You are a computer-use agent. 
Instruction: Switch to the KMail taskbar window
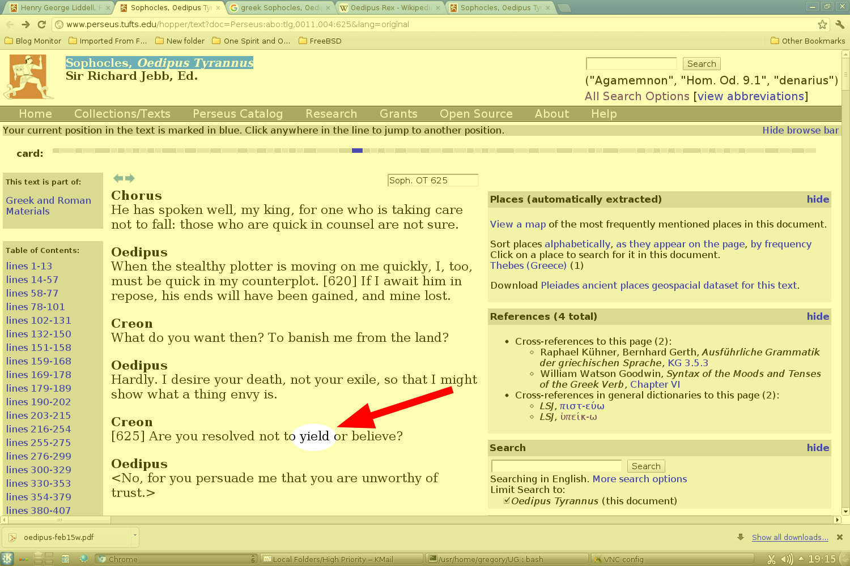click(342, 559)
